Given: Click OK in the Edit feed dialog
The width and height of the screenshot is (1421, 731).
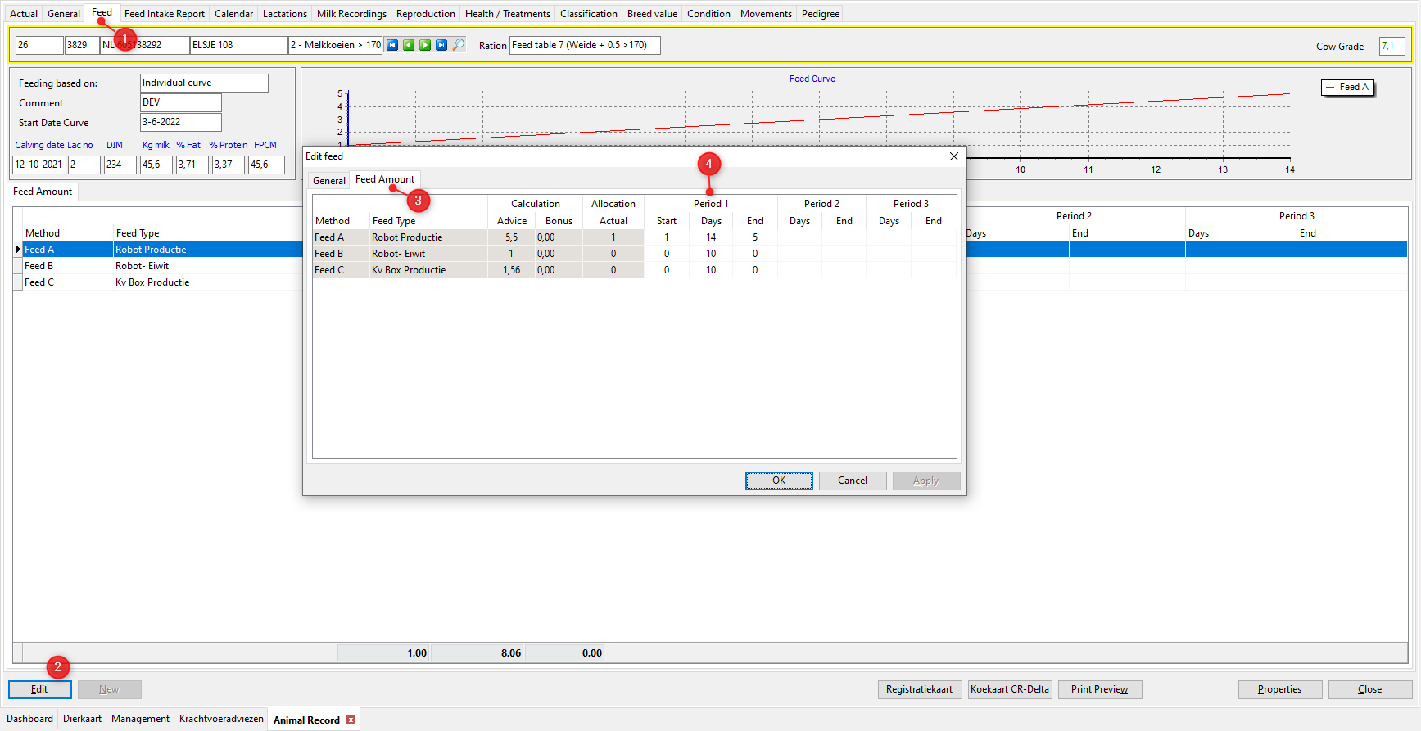Looking at the screenshot, I should pos(779,481).
